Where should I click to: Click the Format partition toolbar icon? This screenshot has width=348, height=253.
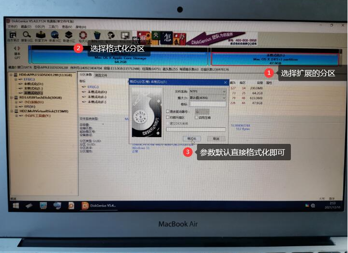pyautogui.click(x=83, y=36)
